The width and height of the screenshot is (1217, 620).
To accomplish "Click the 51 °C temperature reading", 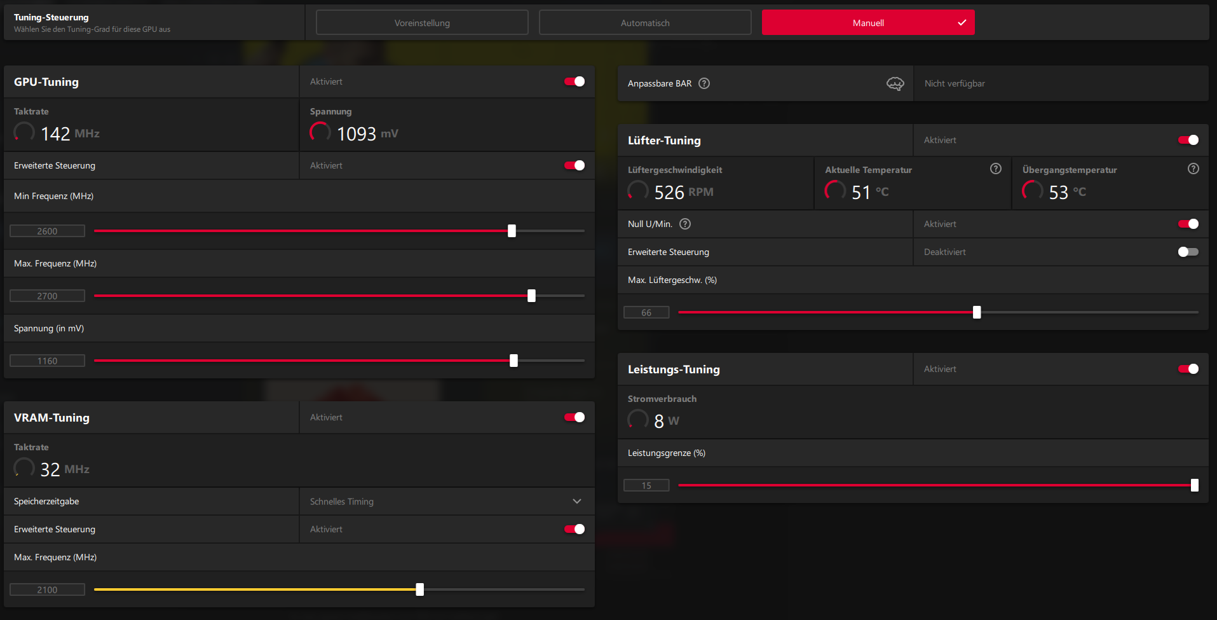I will (870, 192).
